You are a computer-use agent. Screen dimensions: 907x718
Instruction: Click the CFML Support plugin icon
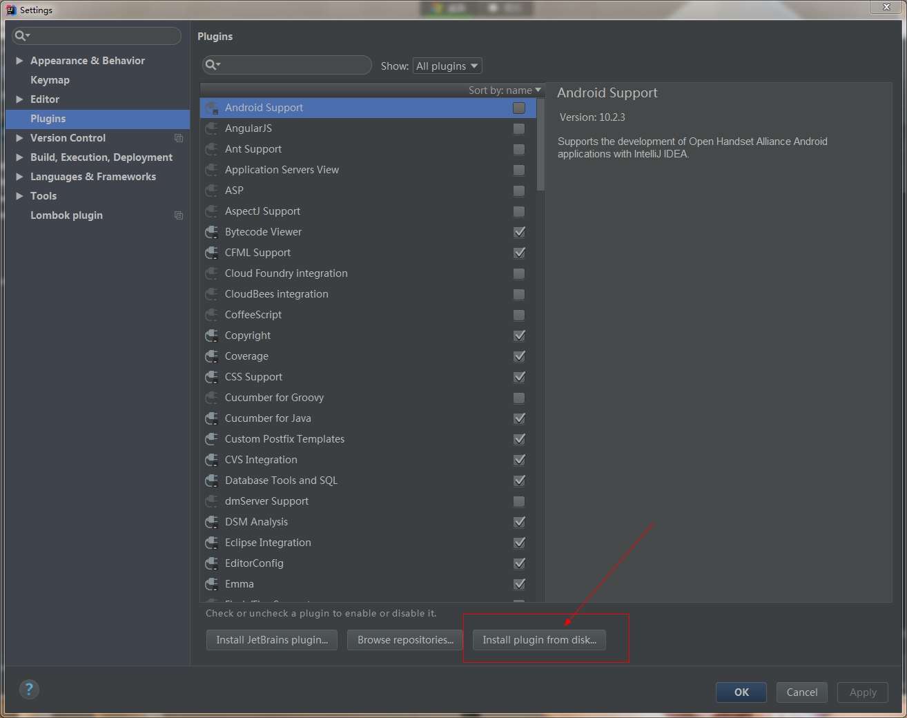click(212, 253)
